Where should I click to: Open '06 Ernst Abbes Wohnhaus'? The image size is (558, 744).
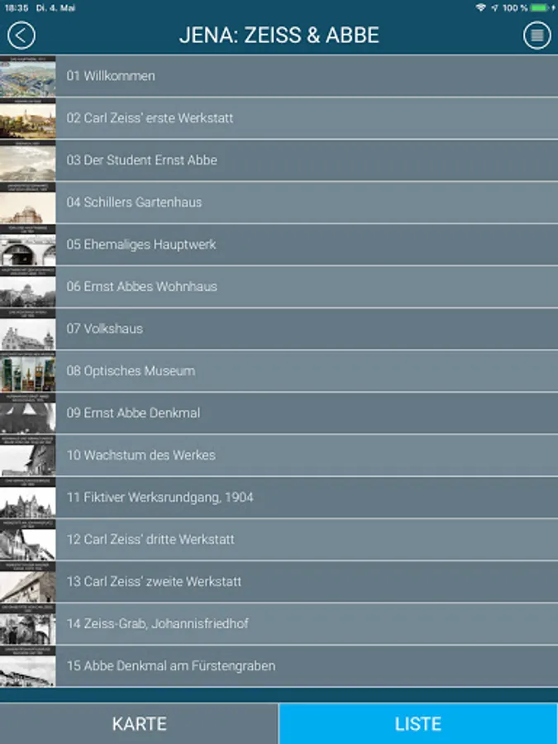click(x=279, y=287)
